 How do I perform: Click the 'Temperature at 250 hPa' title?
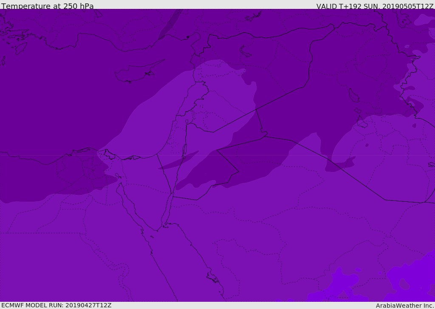(x=48, y=6)
